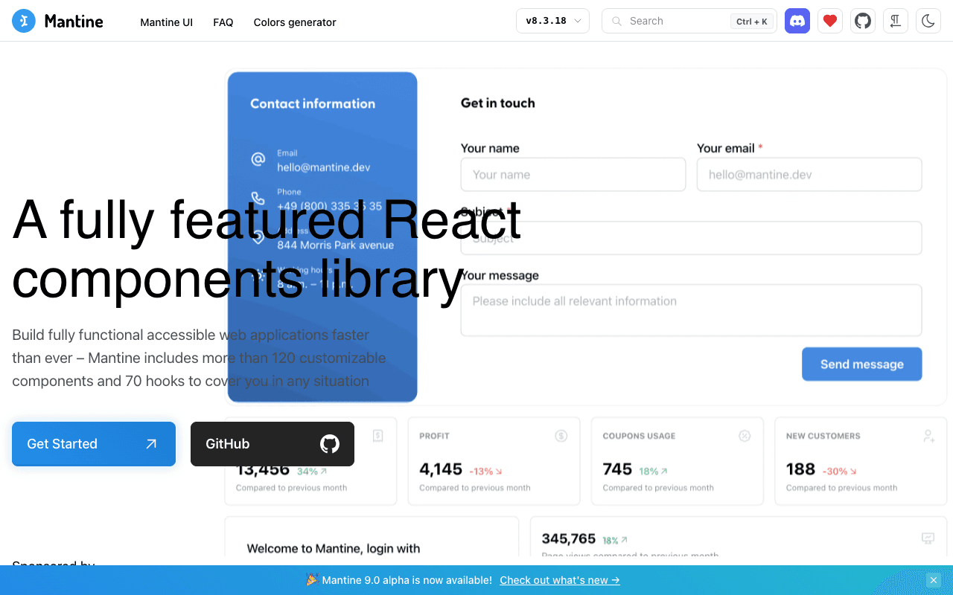Click the -13% profit change indicator

click(x=485, y=471)
